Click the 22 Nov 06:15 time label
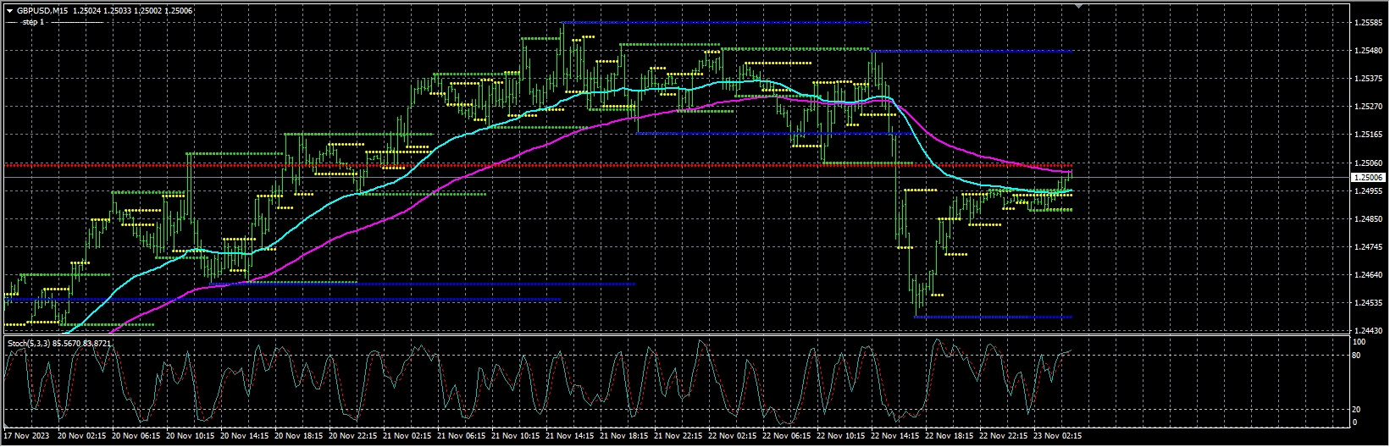Screen dimensions: 1390x447 (789, 437)
